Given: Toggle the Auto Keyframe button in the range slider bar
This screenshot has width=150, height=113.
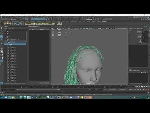Looking at the screenshot, I should click(x=146, y=90).
